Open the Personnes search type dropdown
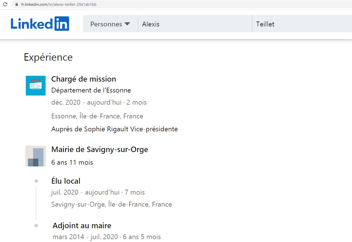Image resolution: width=352 pixels, height=242 pixels. tap(110, 24)
